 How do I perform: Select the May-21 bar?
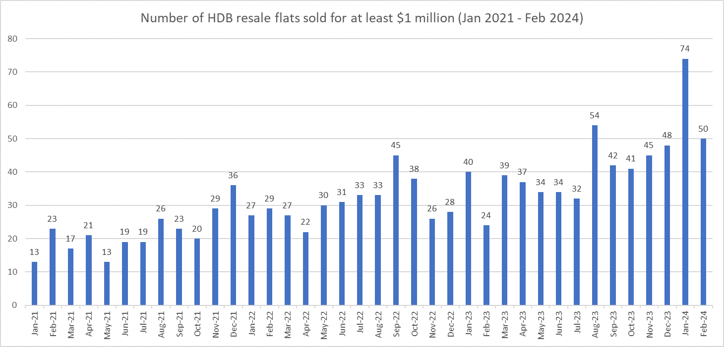coord(107,284)
